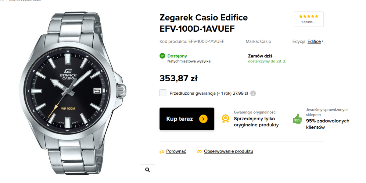Image resolution: width=366 pixels, height=183 pixels.
Task: Click the binoculars icon beside Obserwowanie produktu
Action: coord(199,151)
